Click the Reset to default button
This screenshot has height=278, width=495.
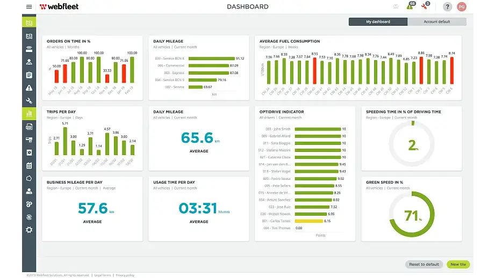point(424,265)
